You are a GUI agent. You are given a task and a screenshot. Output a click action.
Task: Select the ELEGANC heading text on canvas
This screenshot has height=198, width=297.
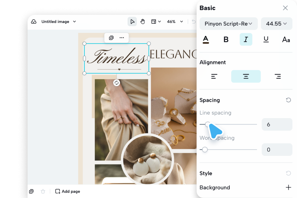tap(173, 54)
